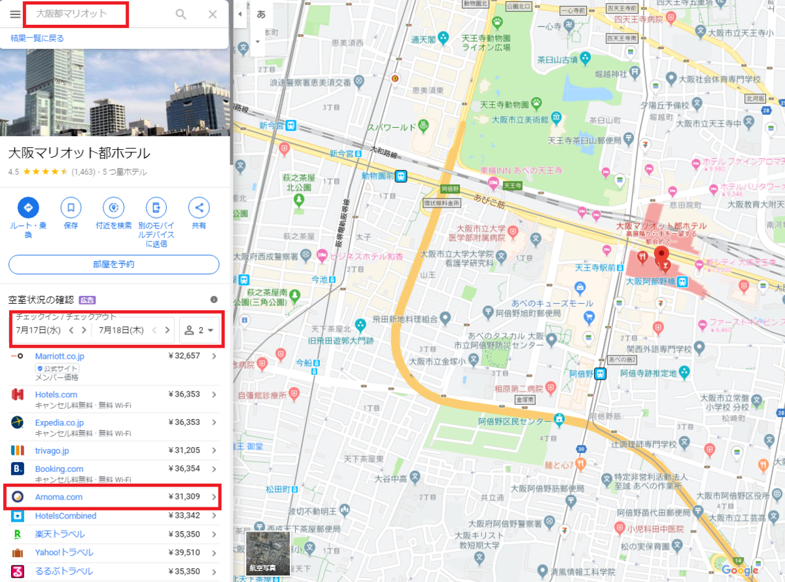
Task: Click the Booking.com B logo icon
Action: pyautogui.click(x=18, y=469)
